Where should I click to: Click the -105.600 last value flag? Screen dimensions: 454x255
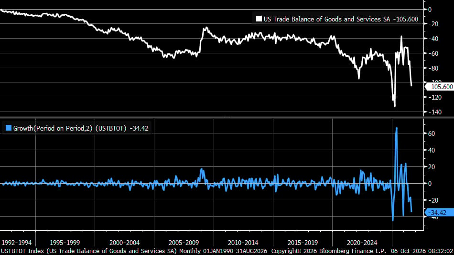(x=440, y=87)
